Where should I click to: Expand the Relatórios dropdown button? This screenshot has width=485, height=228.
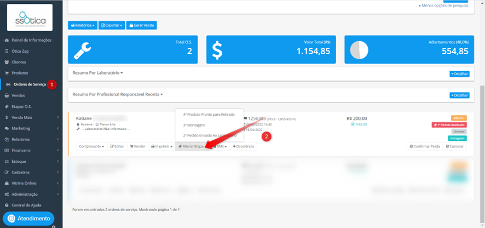(x=83, y=25)
